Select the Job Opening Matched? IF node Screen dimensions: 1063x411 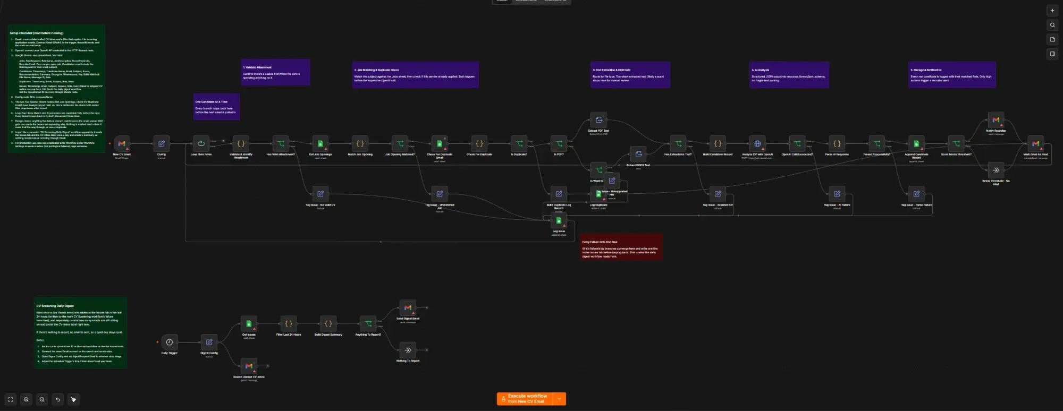point(400,143)
